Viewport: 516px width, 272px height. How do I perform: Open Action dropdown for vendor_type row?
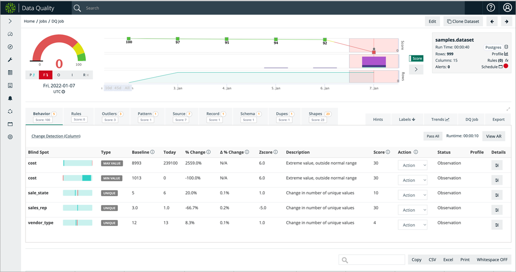(x=412, y=225)
